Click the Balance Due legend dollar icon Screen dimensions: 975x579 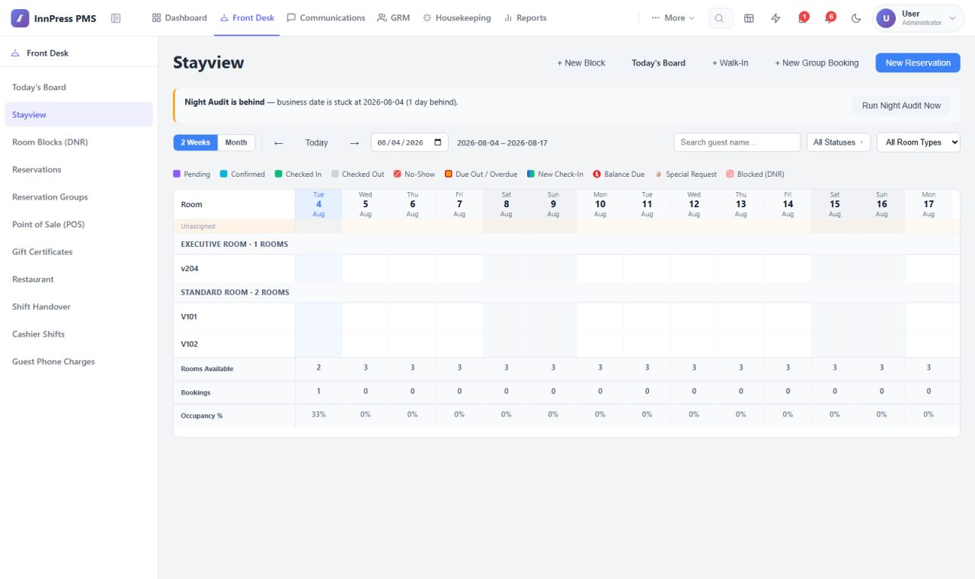pyautogui.click(x=597, y=174)
